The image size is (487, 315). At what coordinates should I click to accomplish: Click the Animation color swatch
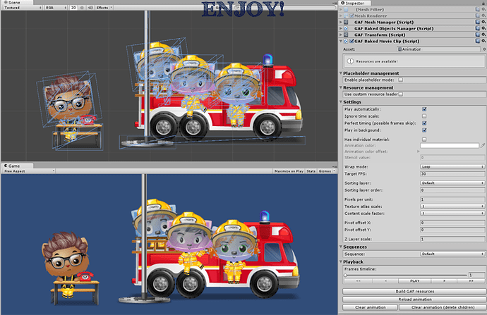pos(450,145)
